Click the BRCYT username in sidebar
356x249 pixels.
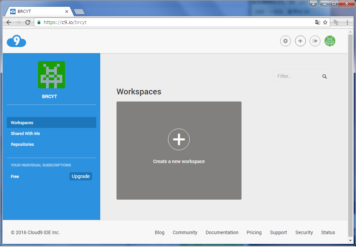[49, 97]
